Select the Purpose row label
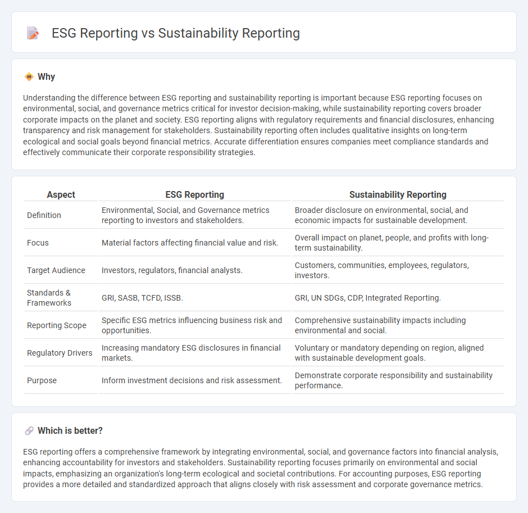 [42, 380]
